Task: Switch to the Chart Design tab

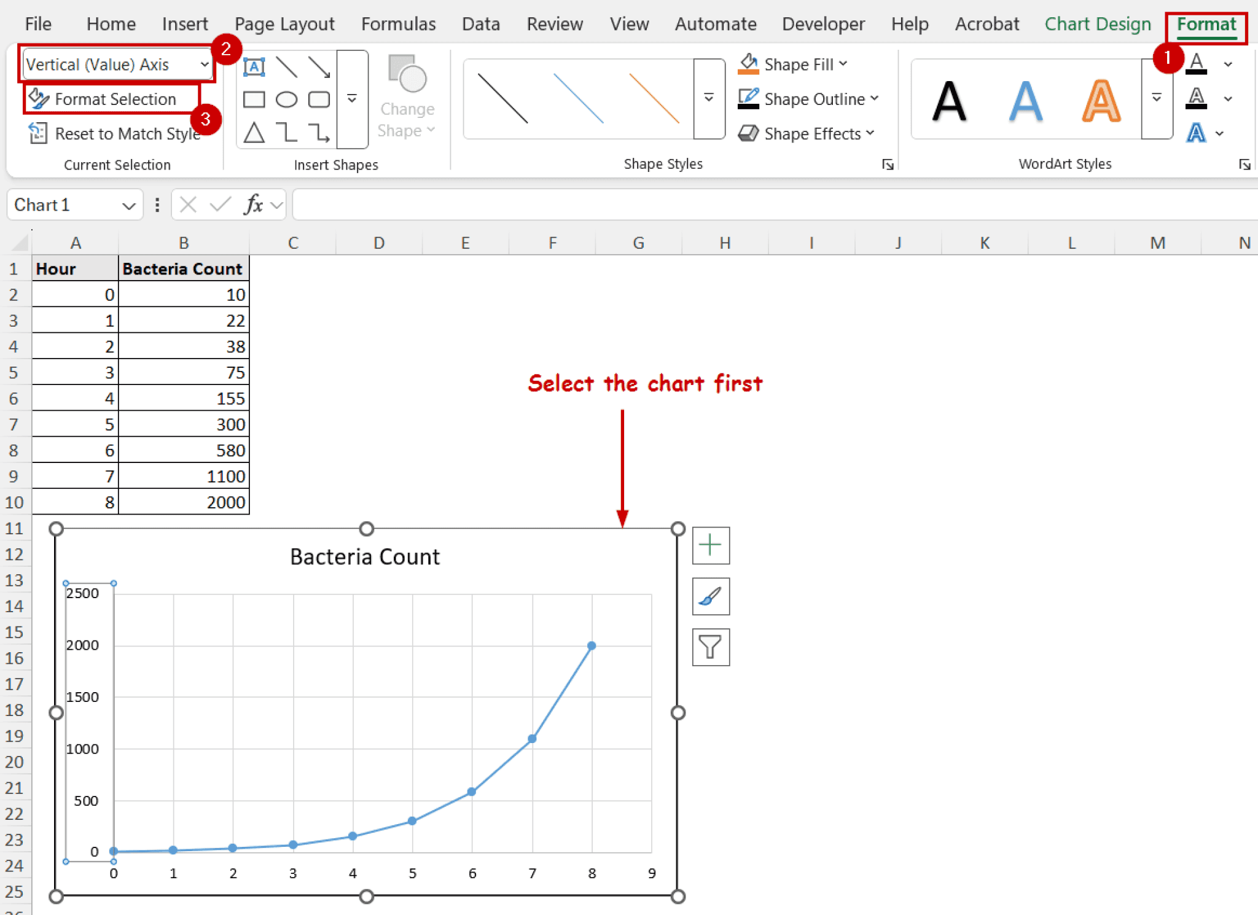Action: tap(1098, 23)
